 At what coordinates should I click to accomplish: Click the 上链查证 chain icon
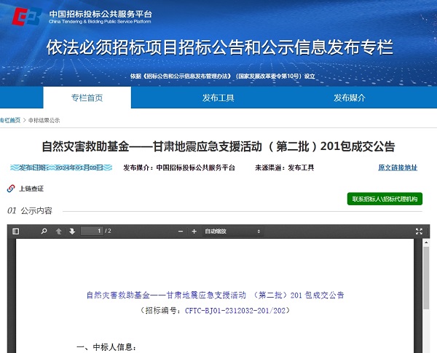(11, 189)
